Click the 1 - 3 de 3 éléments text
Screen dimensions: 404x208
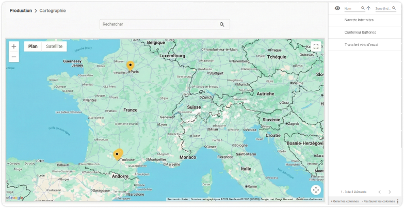(353, 192)
